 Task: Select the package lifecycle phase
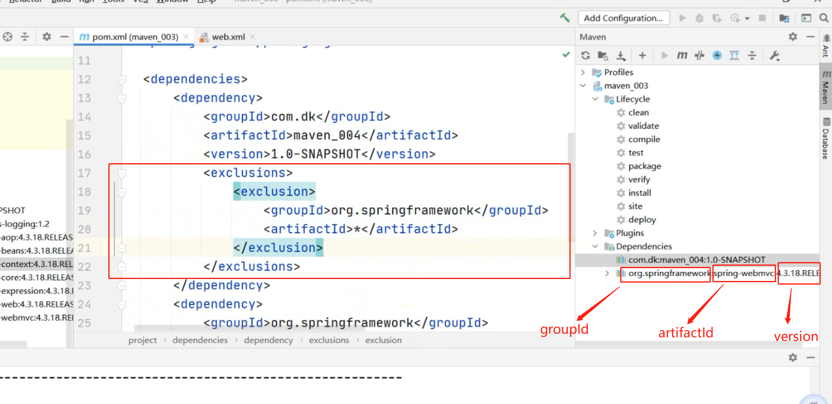click(x=644, y=166)
